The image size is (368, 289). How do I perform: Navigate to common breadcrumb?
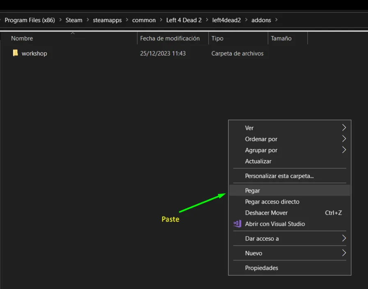point(144,20)
